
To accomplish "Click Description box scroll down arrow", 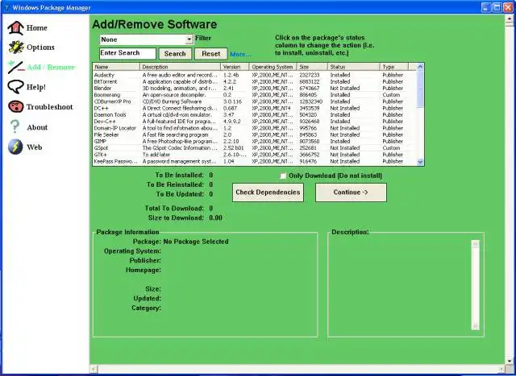I will (475, 326).
